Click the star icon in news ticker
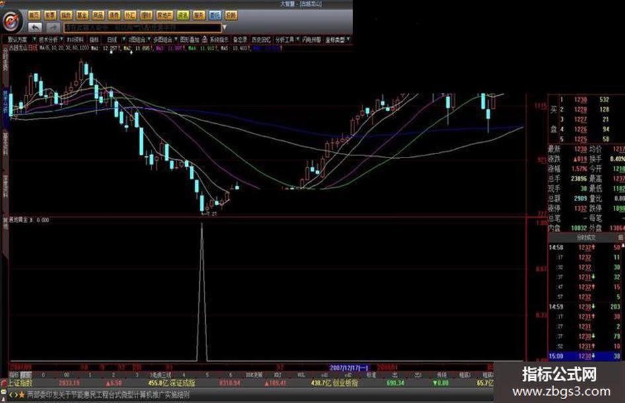 tap(22, 395)
